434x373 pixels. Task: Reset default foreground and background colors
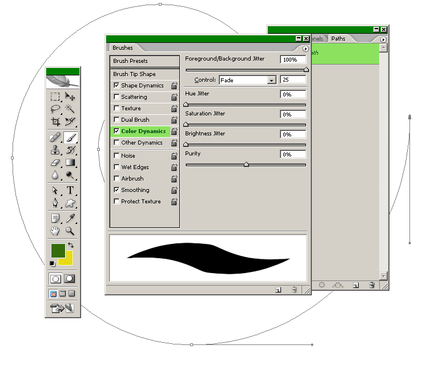coord(53,264)
